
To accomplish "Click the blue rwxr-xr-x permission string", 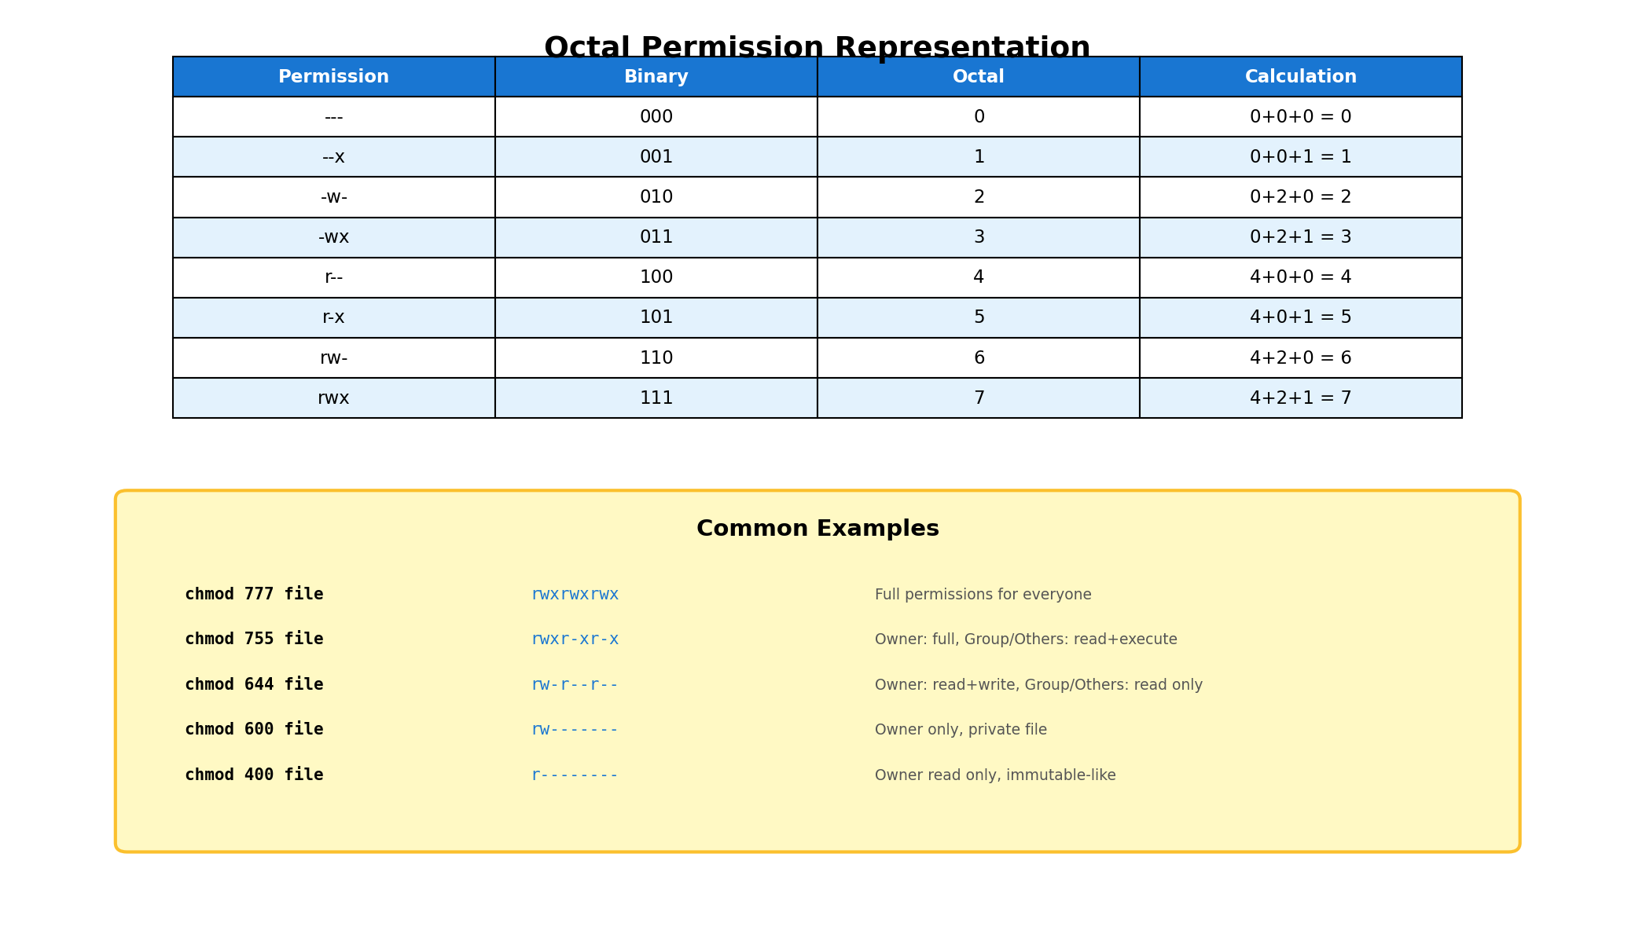I will click(x=575, y=639).
